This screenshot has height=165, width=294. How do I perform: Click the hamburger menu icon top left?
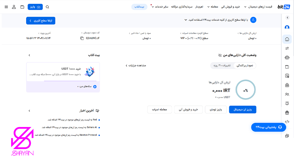[6, 7]
